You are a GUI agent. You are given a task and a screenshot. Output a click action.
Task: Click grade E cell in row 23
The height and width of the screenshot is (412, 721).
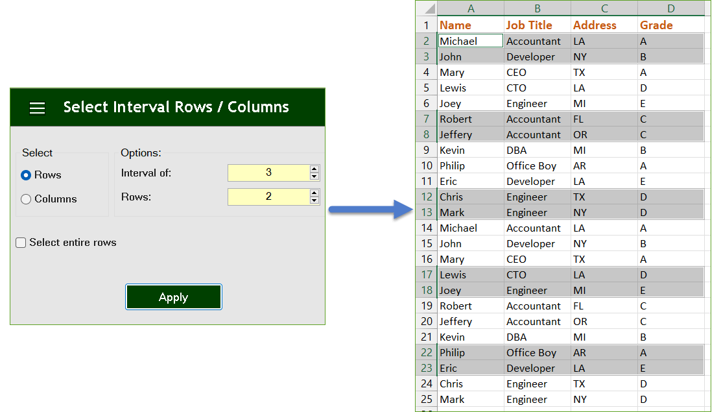point(671,369)
